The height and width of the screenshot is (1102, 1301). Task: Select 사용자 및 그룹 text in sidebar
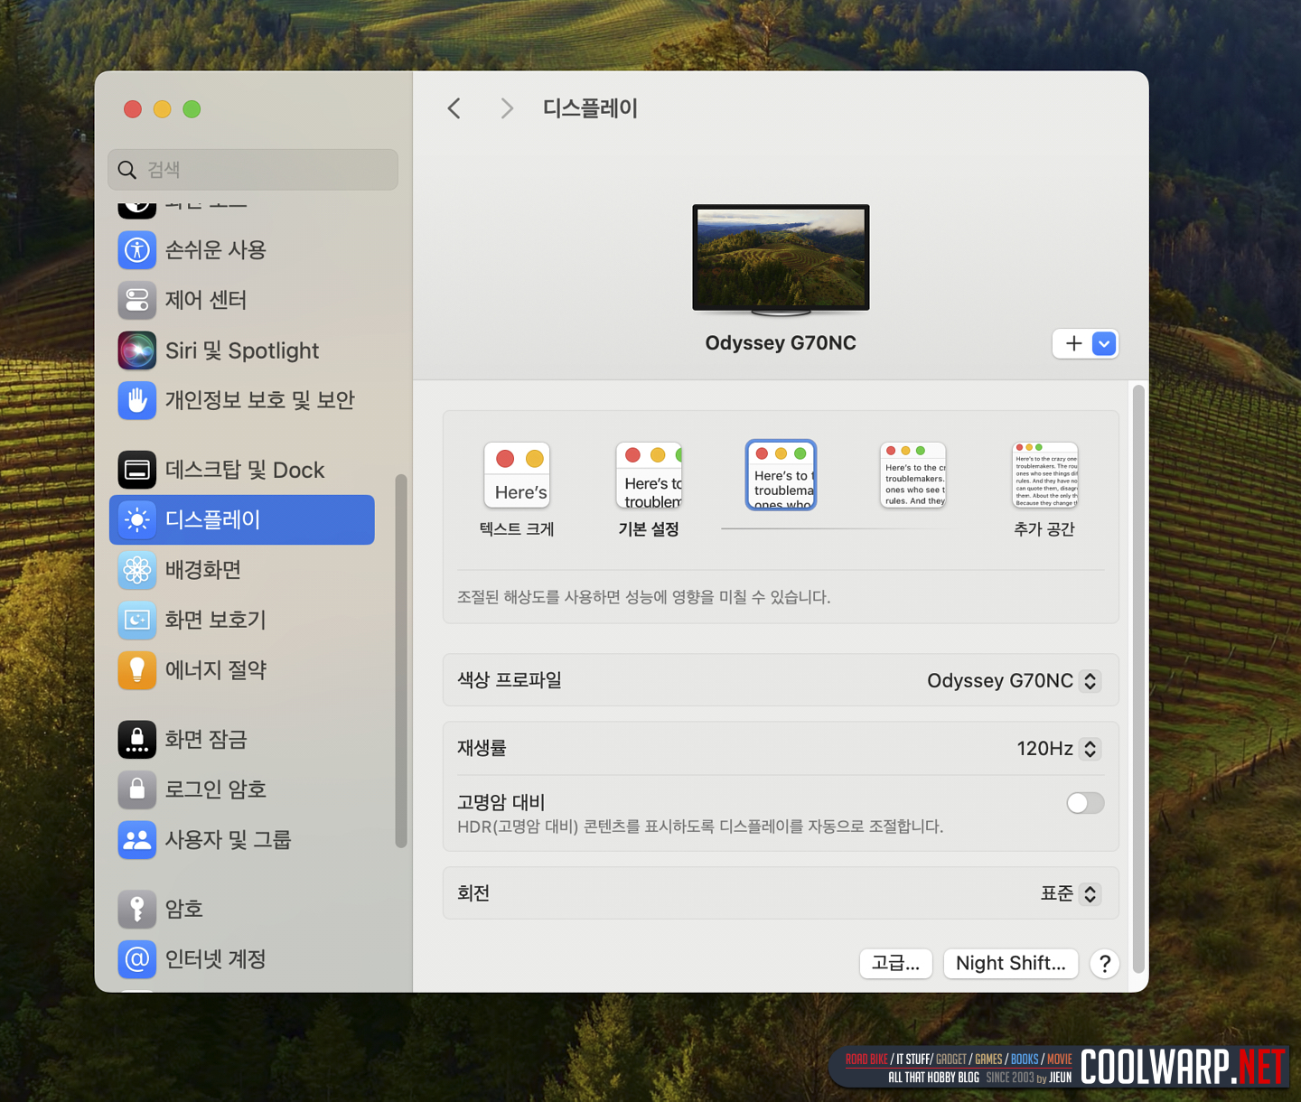click(229, 840)
